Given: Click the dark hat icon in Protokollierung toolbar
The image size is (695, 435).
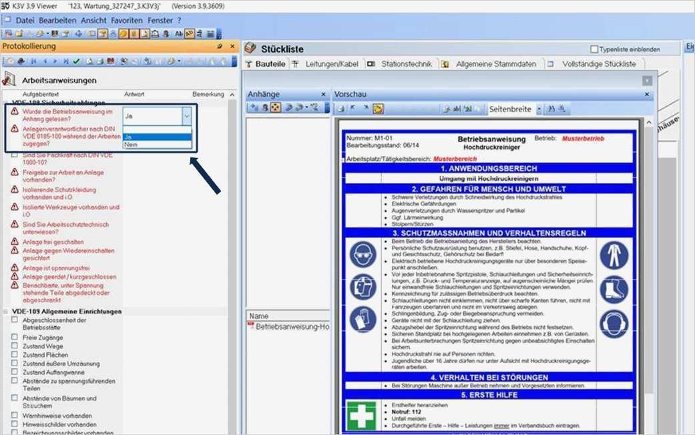Looking at the screenshot, I should tap(21, 61).
